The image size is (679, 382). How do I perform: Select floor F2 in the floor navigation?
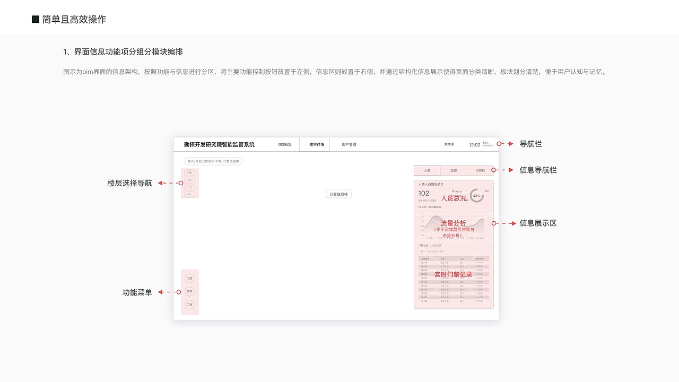coord(189,187)
